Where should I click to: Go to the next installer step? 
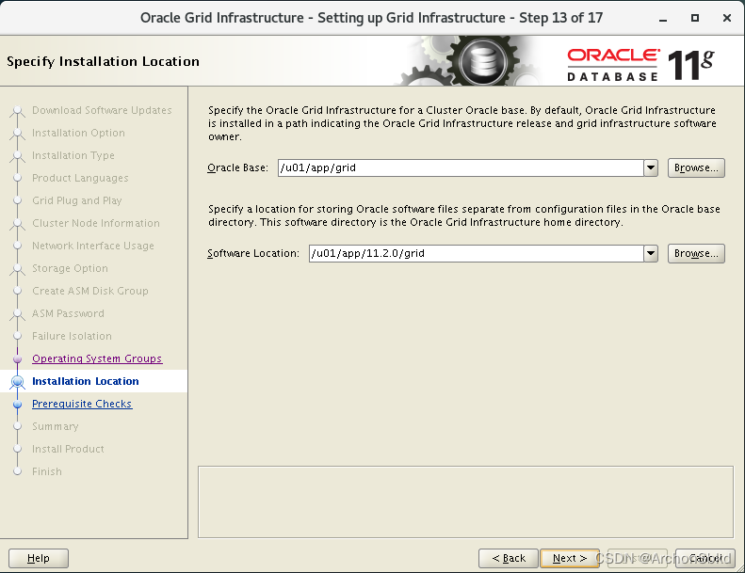[x=570, y=558]
